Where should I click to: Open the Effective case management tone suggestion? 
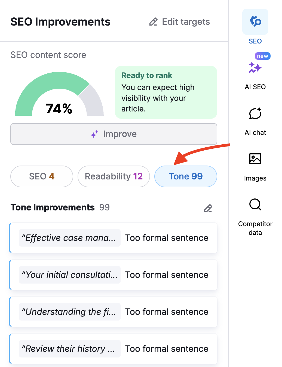114,238
